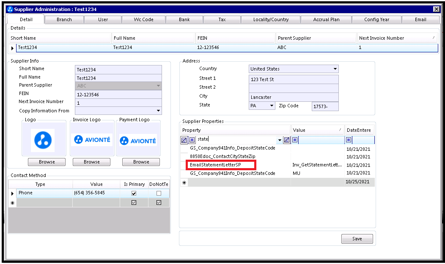Image resolution: width=445 pixels, height=264 pixels.
Task: Open the Parent Supplier ABC dropdown
Action: point(158,86)
